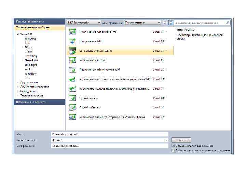
Task: Expand the Другие языки node
Action: click(18, 82)
